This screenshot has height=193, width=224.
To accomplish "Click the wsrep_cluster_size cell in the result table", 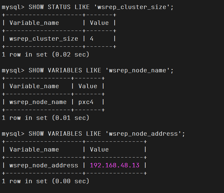I will coord(44,39).
